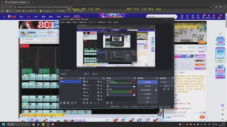227x127 pixels.
Task: Open Chrome from Windows taskbar
Action: click(33, 124)
